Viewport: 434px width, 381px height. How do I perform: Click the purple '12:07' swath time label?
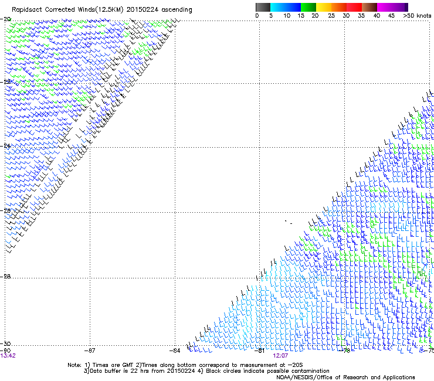coord(280,356)
